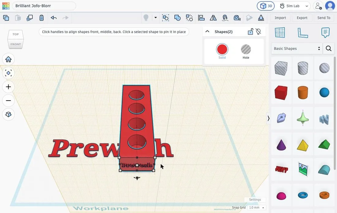Open the user account avatar
This screenshot has width=337, height=213.
click(330, 6)
